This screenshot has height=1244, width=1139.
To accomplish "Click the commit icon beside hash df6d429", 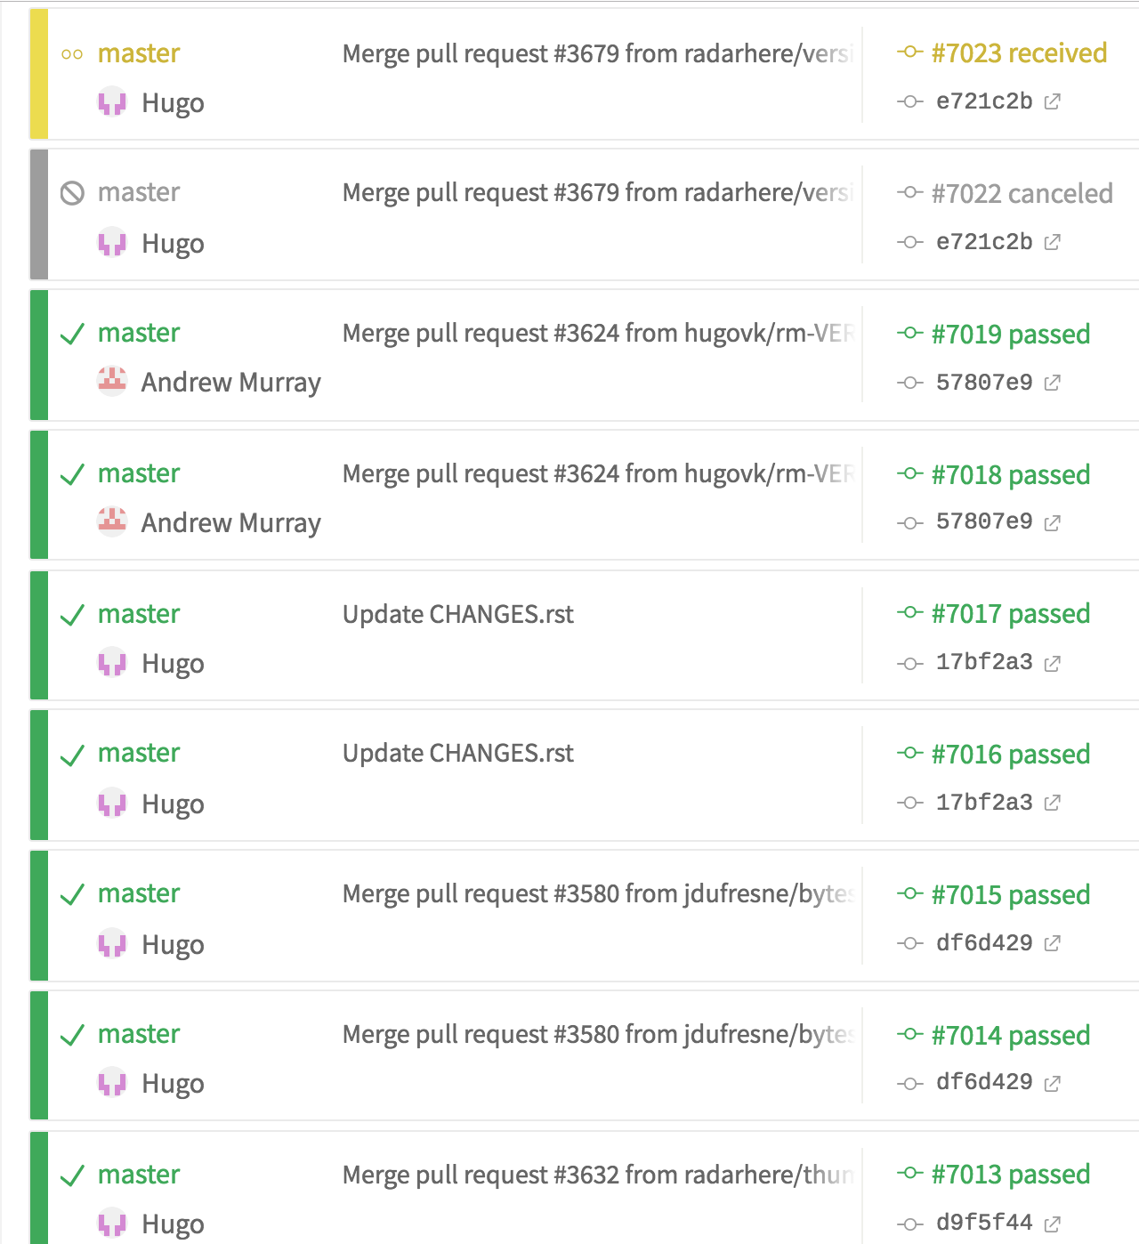I will (909, 942).
